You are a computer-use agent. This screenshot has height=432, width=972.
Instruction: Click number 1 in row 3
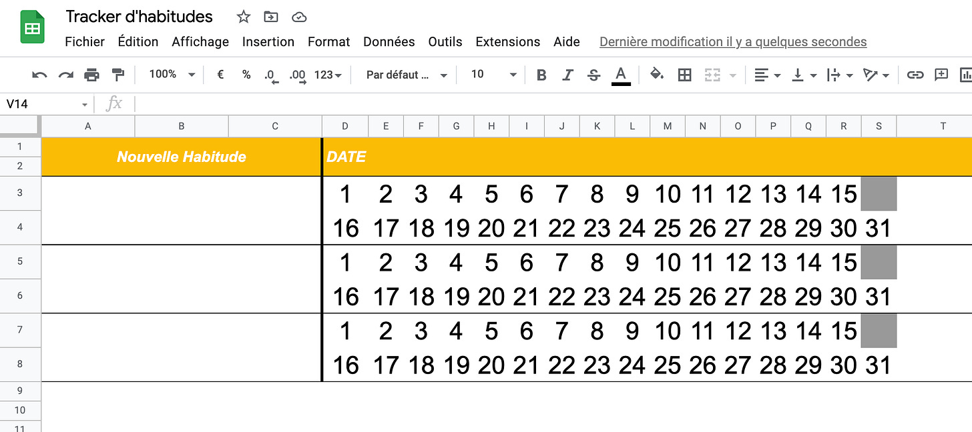click(x=345, y=194)
